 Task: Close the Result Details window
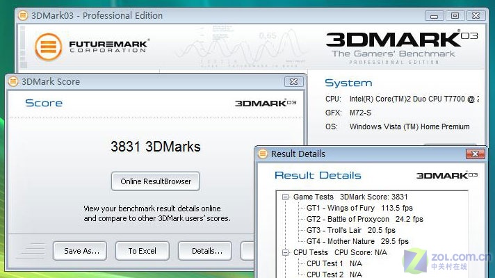[475, 154]
